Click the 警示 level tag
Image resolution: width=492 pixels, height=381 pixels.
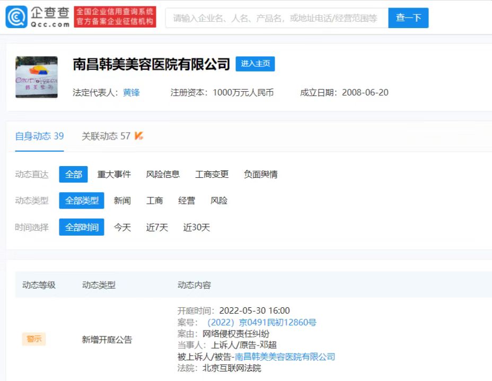34,339
